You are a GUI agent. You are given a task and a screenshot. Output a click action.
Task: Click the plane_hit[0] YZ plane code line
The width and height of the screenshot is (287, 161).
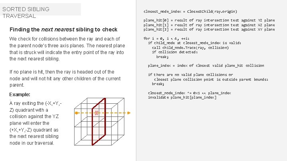[209, 20]
